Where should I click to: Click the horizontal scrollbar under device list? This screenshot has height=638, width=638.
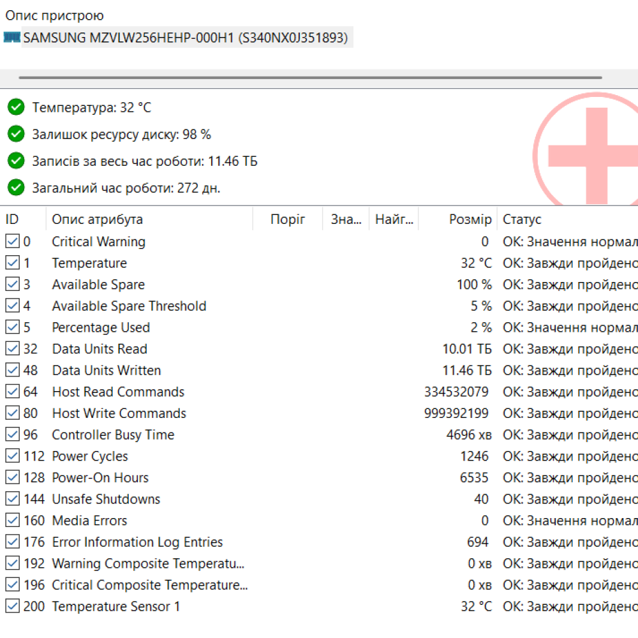pos(310,78)
